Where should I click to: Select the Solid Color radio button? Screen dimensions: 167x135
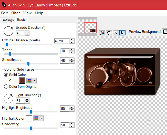[x=6, y=75]
